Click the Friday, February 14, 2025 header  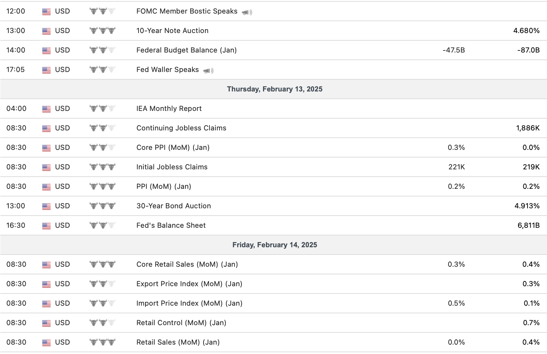(x=275, y=245)
